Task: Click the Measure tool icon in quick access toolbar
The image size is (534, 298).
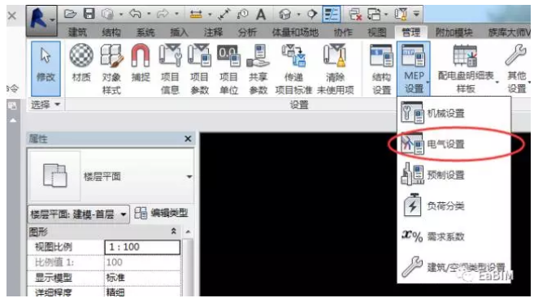Action: (196, 15)
